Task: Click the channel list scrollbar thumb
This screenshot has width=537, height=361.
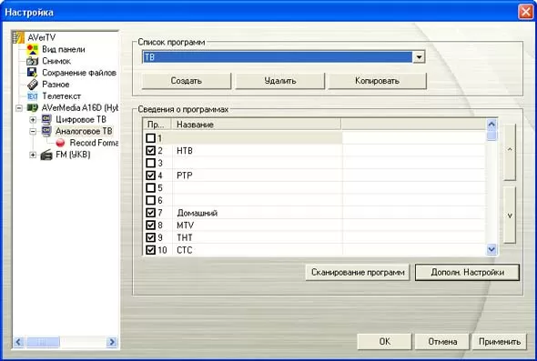Action: click(491, 135)
